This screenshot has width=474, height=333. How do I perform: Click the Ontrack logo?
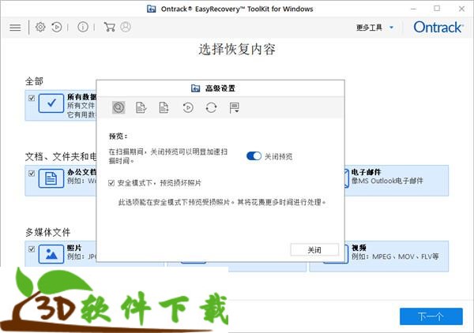(x=438, y=27)
